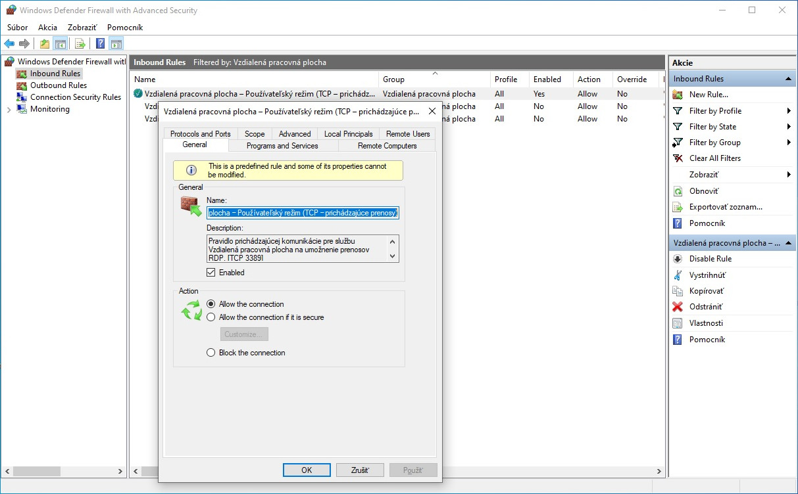Click the Description box scroll-down arrow
This screenshot has width=798, height=494.
pos(393,257)
